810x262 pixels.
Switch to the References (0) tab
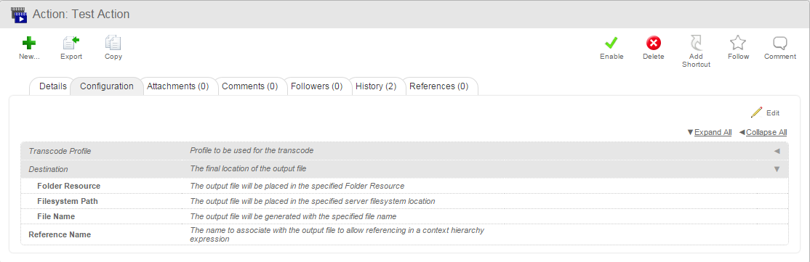439,86
